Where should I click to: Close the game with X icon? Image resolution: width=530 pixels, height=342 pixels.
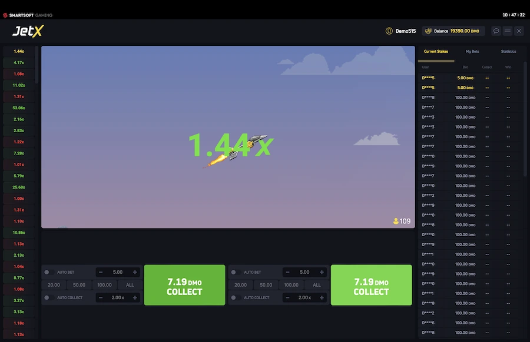tap(519, 31)
